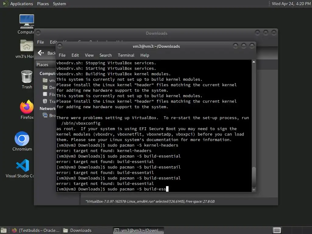Click the terminal title bar vm3@vm3:~/Downloads

coord(156,46)
